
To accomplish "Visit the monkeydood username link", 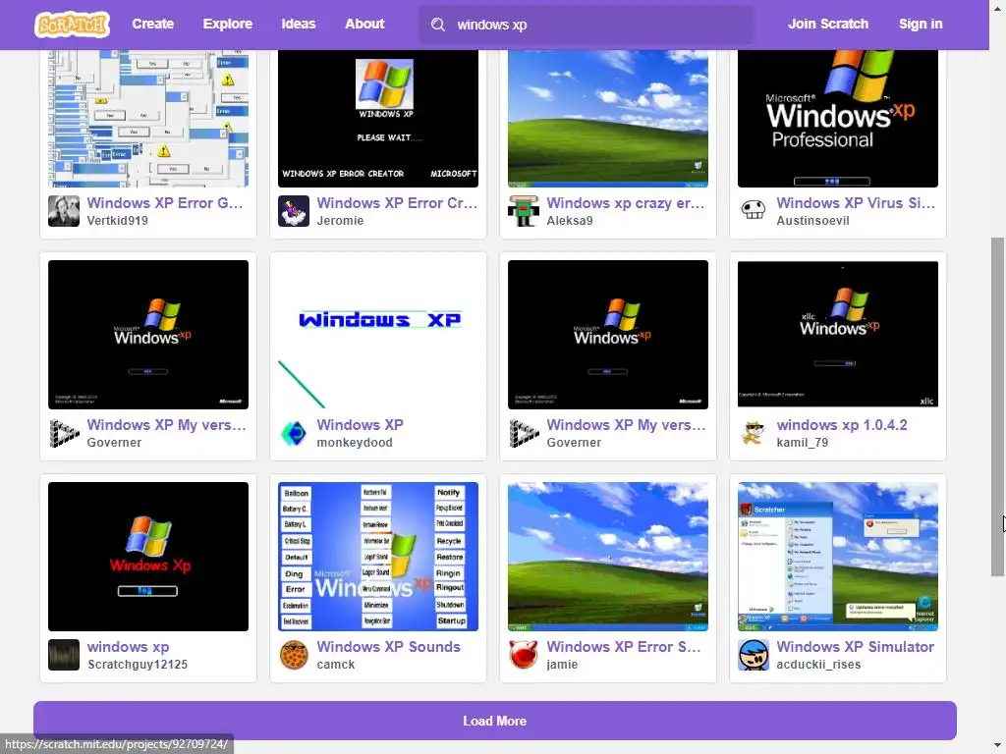I will coord(354,443).
